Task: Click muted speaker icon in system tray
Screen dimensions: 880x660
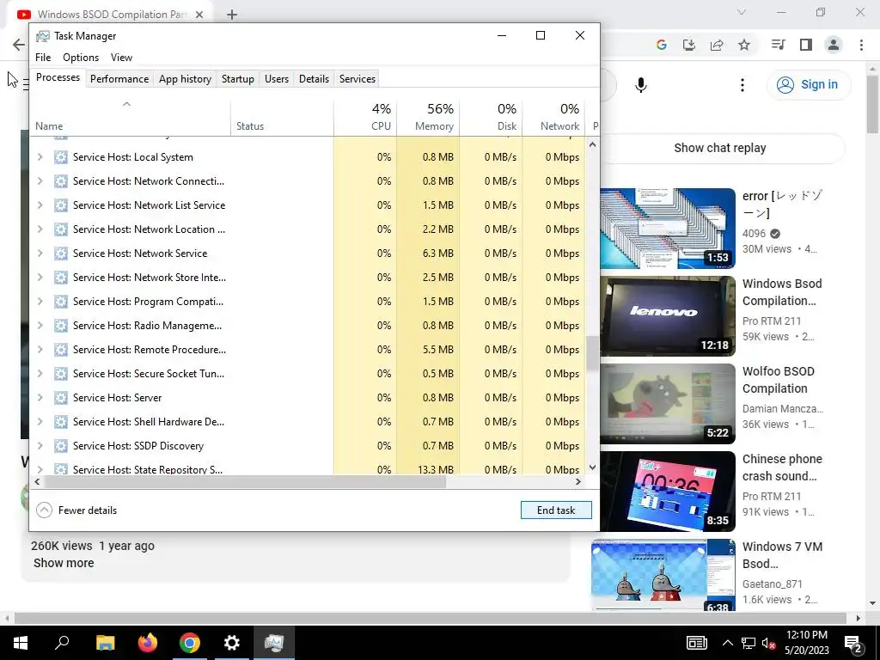Action: tap(769, 643)
